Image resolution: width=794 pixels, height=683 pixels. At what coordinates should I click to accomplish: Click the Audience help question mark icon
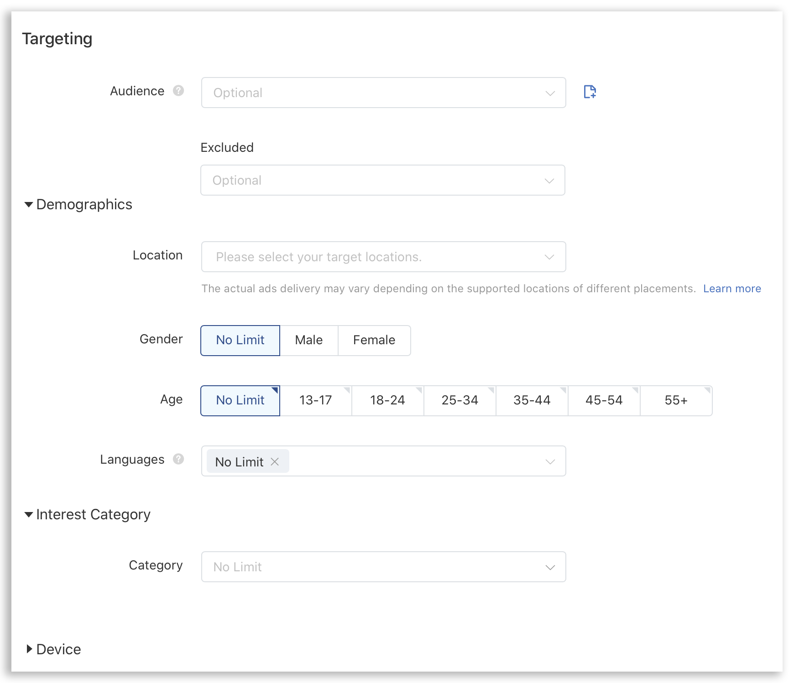178,91
